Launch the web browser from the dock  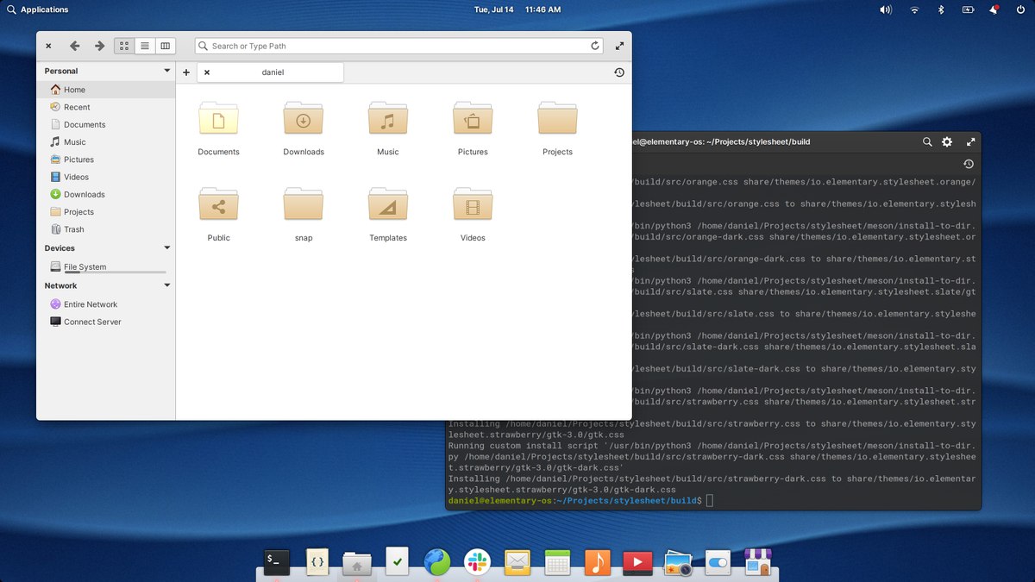437,562
